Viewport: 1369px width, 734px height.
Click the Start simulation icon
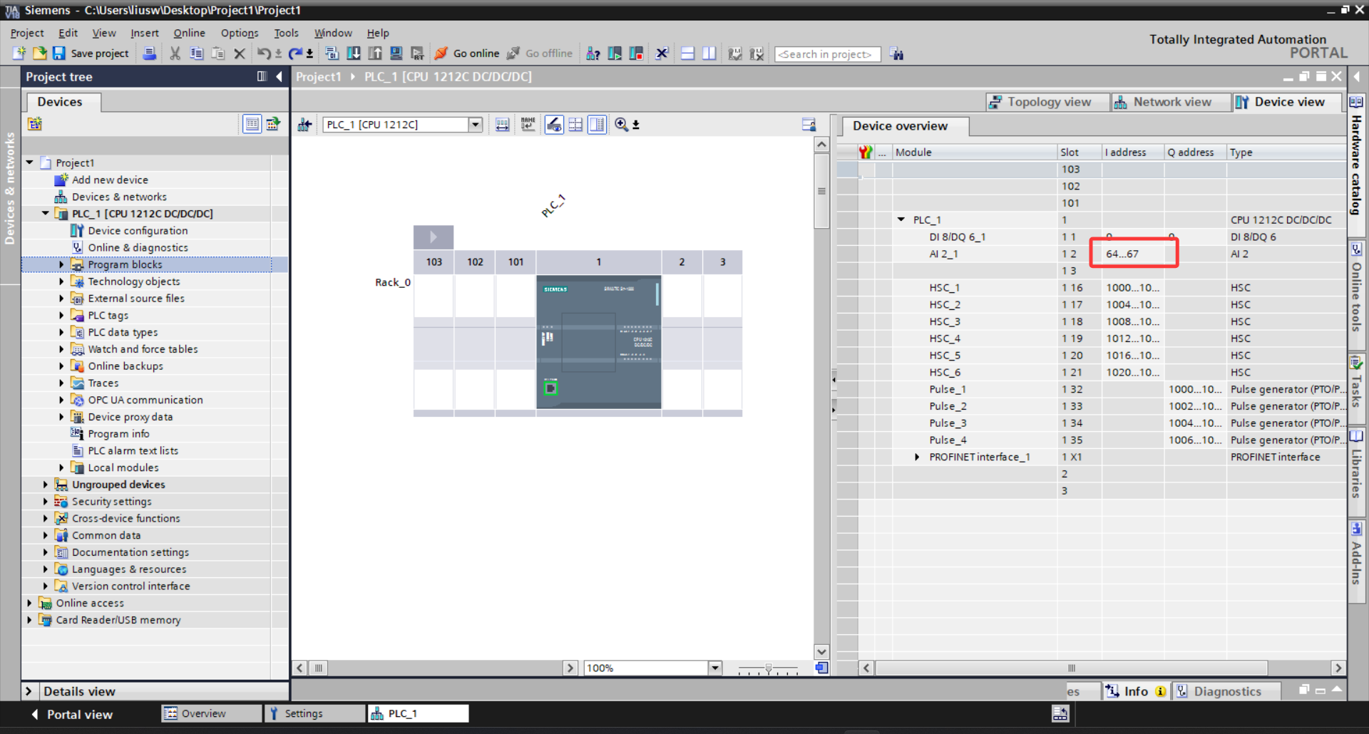[396, 53]
